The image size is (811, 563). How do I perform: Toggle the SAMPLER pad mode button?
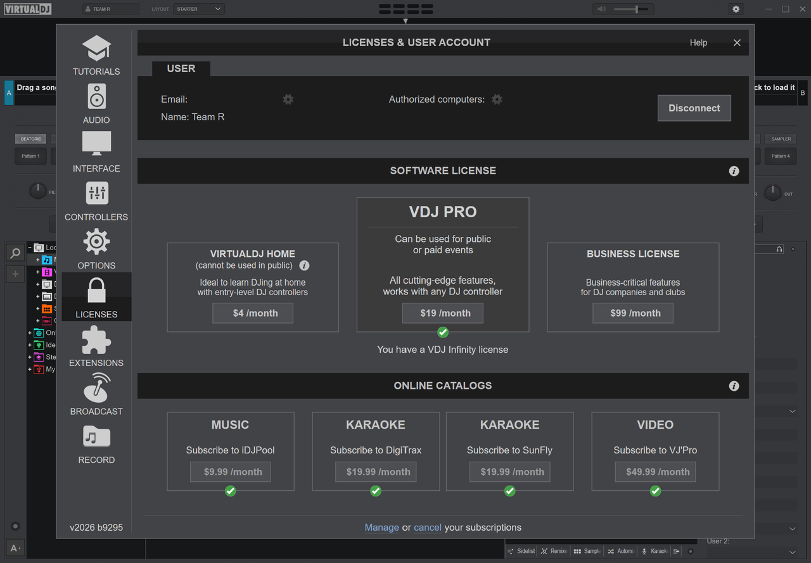coord(781,139)
